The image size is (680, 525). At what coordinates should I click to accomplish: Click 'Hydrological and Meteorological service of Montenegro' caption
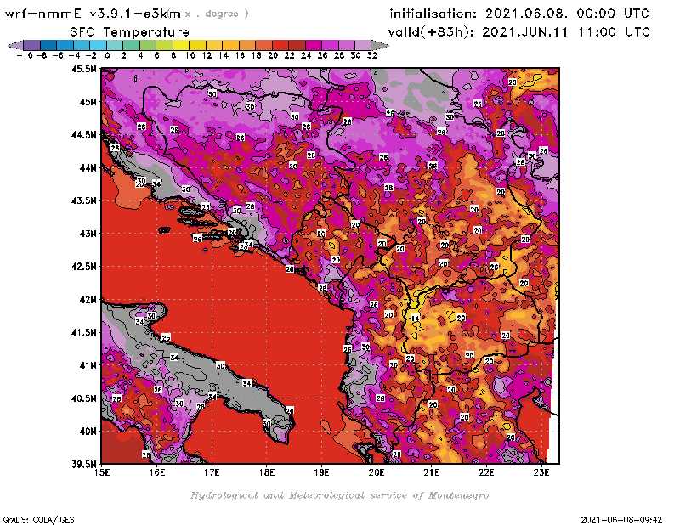click(339, 495)
